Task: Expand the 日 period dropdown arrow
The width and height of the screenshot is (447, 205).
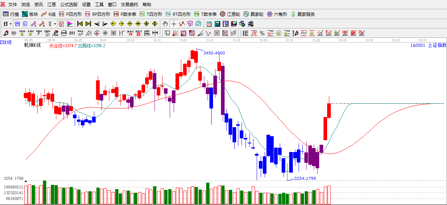Action: click(x=10, y=24)
